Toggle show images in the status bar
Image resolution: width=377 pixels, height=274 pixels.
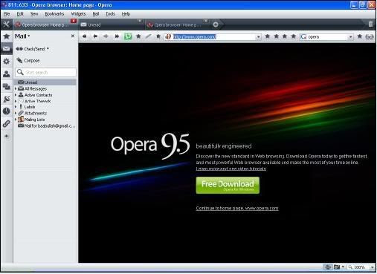pyautogui.click(x=337, y=267)
